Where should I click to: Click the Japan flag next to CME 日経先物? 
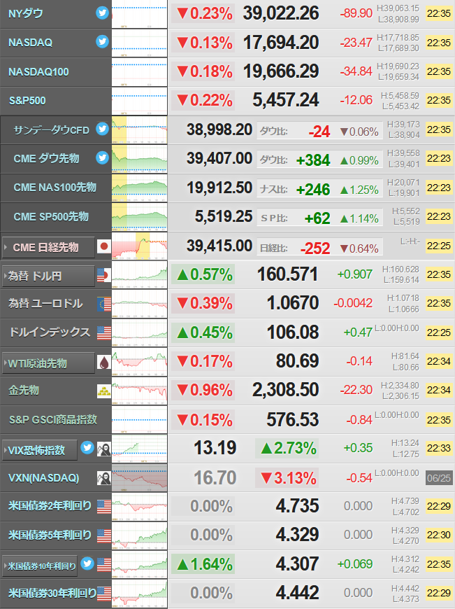(104, 246)
